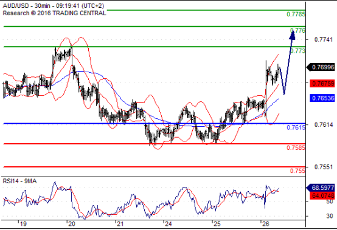The image size is (337, 230).
Task: Select date 26 on the time axis
Action: (266, 224)
